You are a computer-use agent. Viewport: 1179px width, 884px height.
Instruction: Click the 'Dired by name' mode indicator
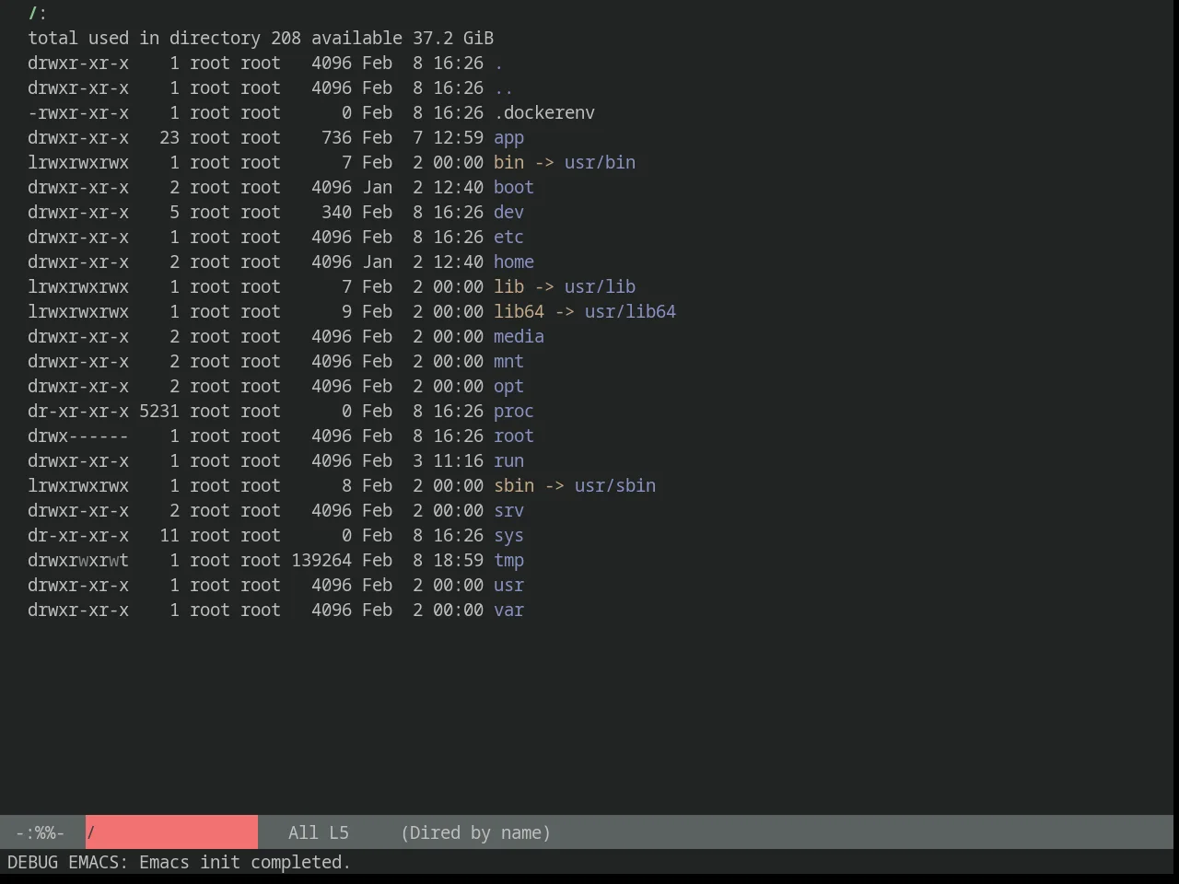[475, 833]
